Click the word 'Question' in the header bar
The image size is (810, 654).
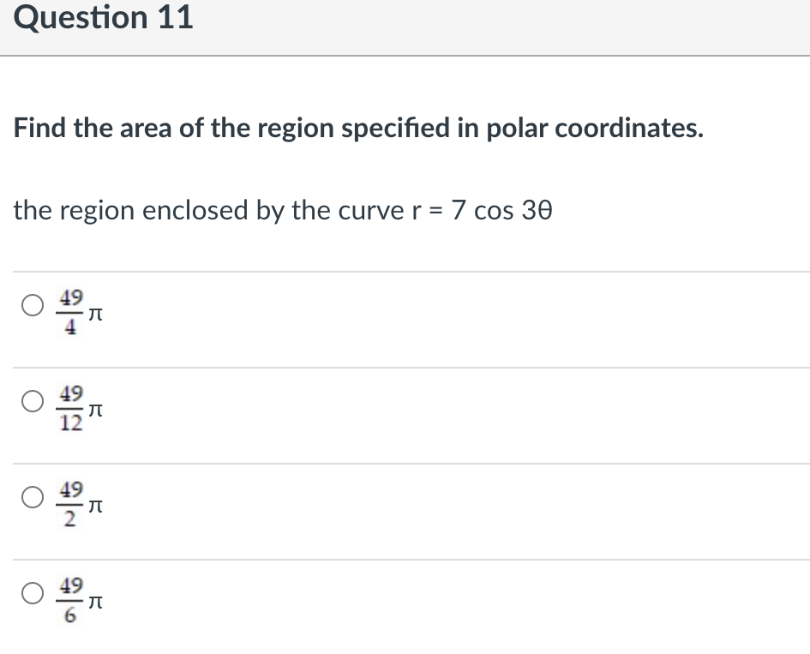(81, 19)
